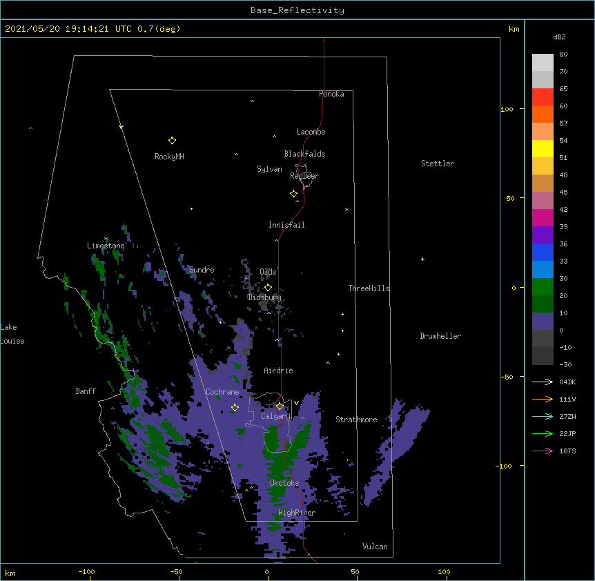Click the 45 dBZ brown-orange swatch
Image resolution: width=595 pixels, height=581 pixels.
click(543, 183)
